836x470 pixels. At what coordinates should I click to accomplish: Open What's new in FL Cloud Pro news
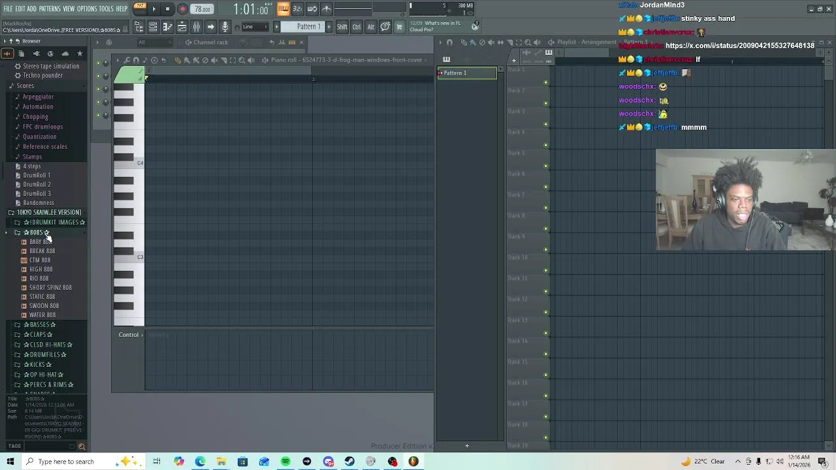435,27
